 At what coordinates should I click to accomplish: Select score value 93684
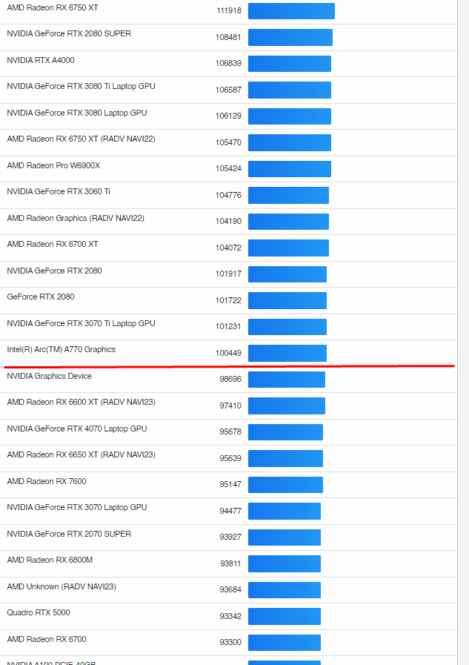230,589
